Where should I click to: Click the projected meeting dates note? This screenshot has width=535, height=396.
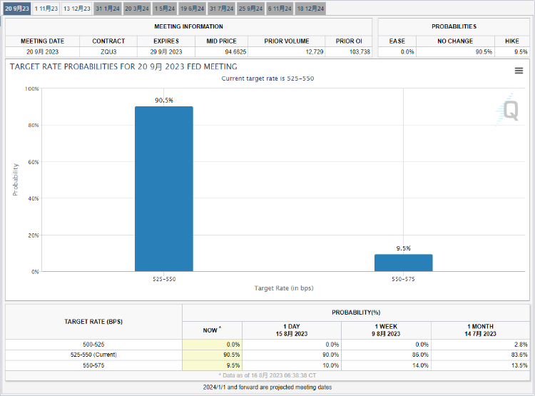pos(267,387)
